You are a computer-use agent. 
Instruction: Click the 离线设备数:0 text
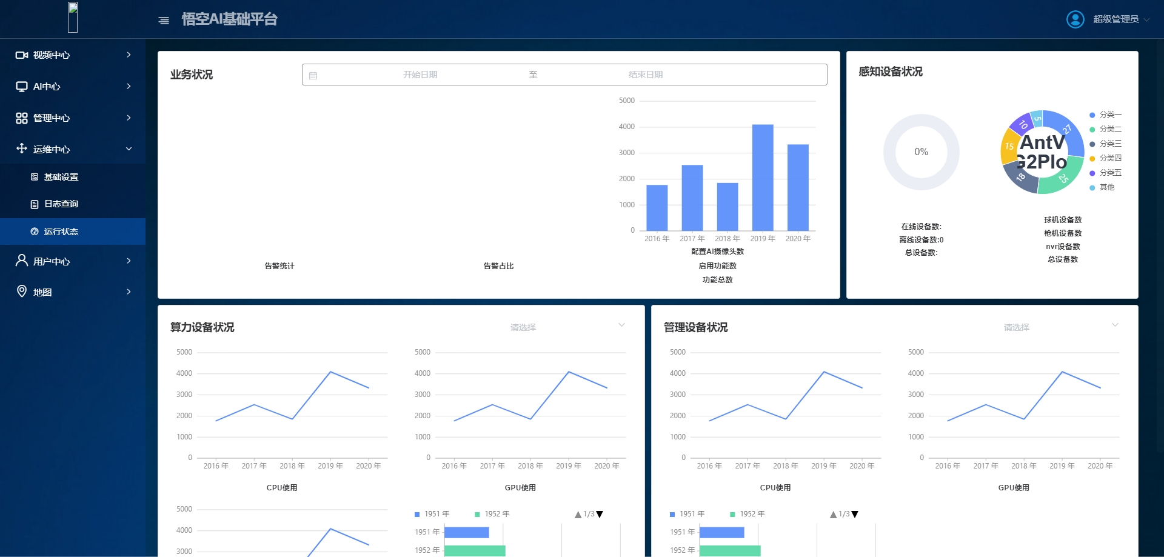[921, 240]
